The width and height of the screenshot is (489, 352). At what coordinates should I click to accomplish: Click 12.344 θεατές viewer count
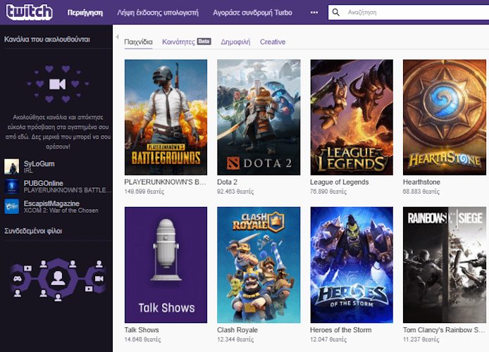(x=235, y=339)
